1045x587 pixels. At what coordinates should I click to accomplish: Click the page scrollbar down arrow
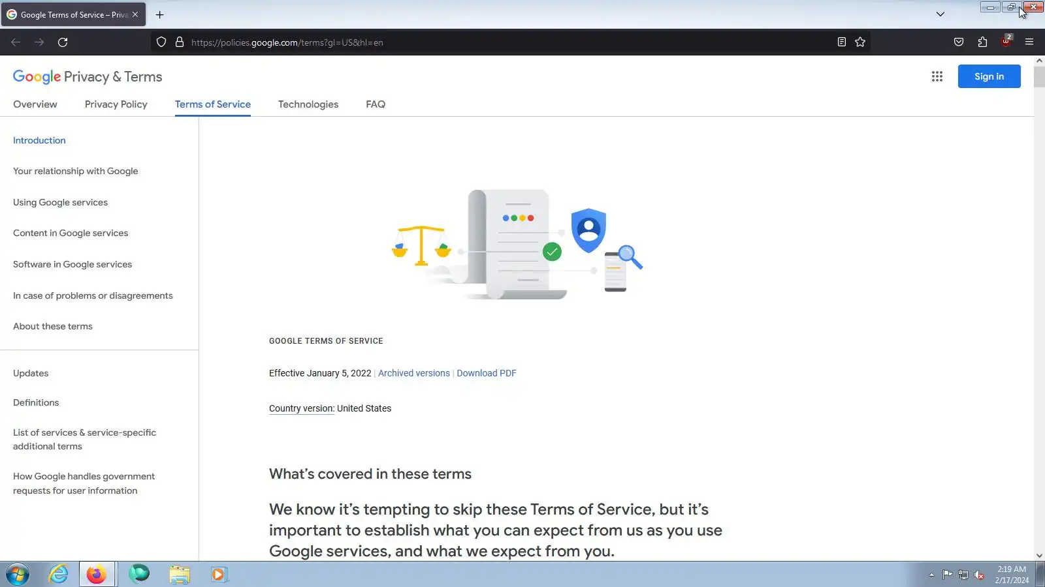pos(1039,556)
